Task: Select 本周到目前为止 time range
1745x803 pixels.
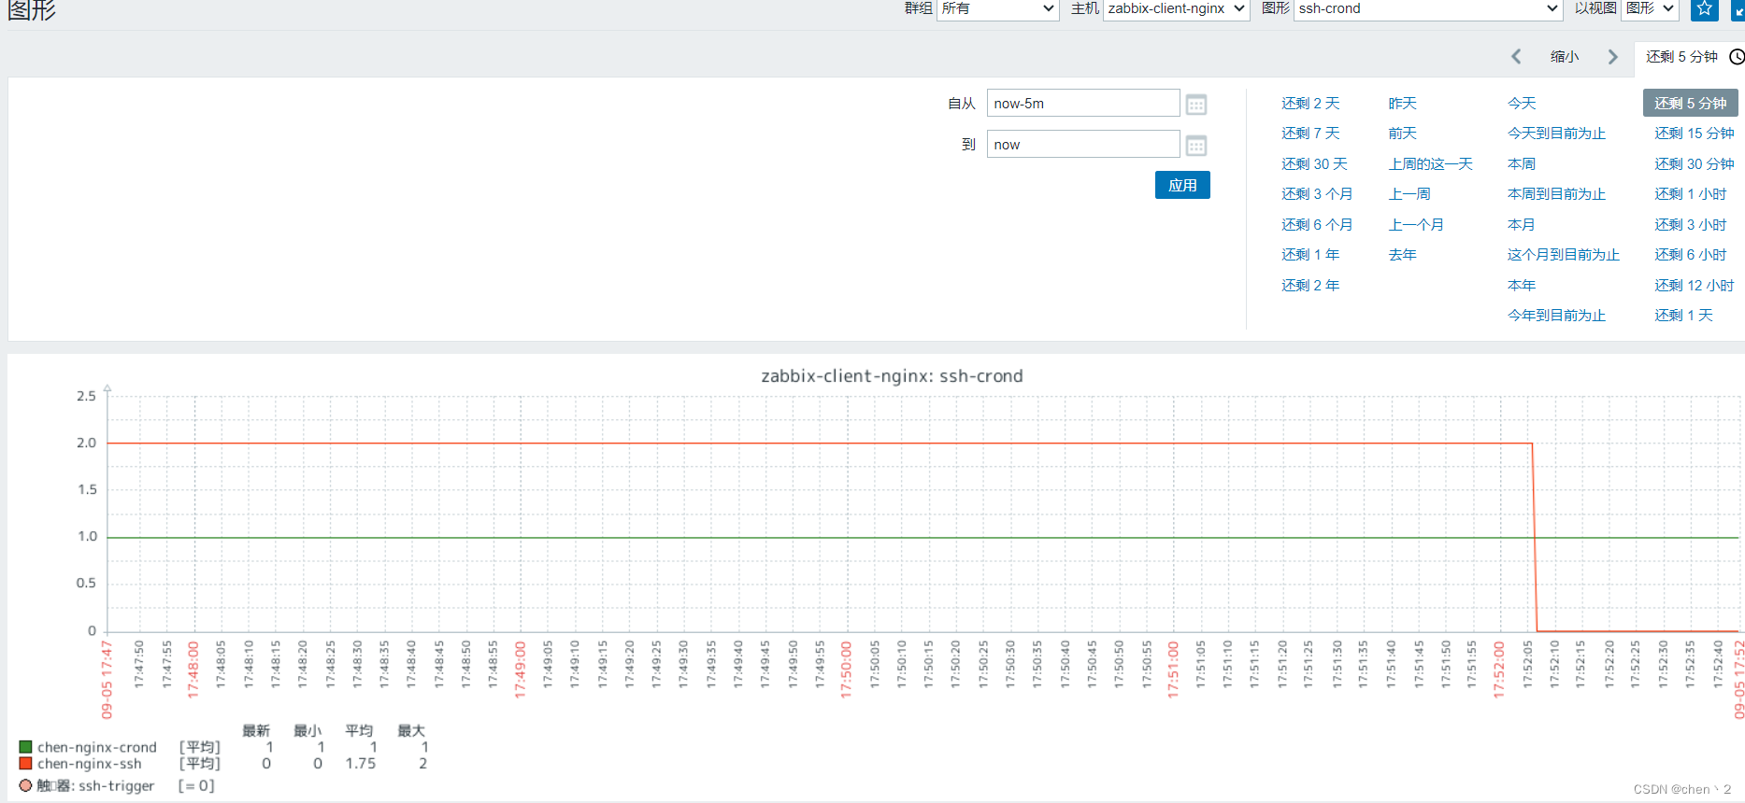Action: (1556, 194)
